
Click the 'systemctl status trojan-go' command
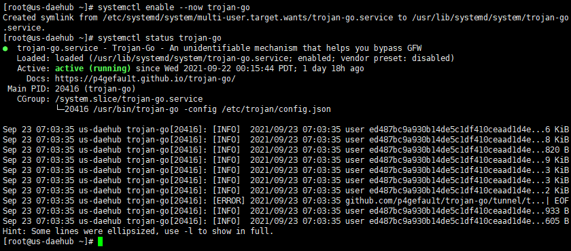tap(160, 38)
